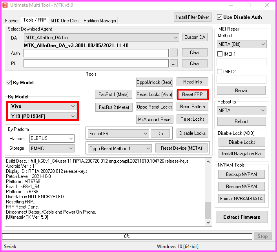
Task: Switch to the Flasher tab
Action: [12, 21]
